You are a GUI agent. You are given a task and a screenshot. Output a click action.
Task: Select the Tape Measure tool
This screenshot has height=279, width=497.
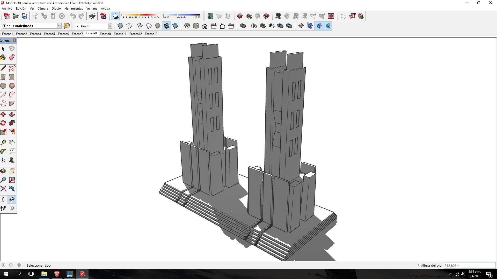[x=3, y=143]
